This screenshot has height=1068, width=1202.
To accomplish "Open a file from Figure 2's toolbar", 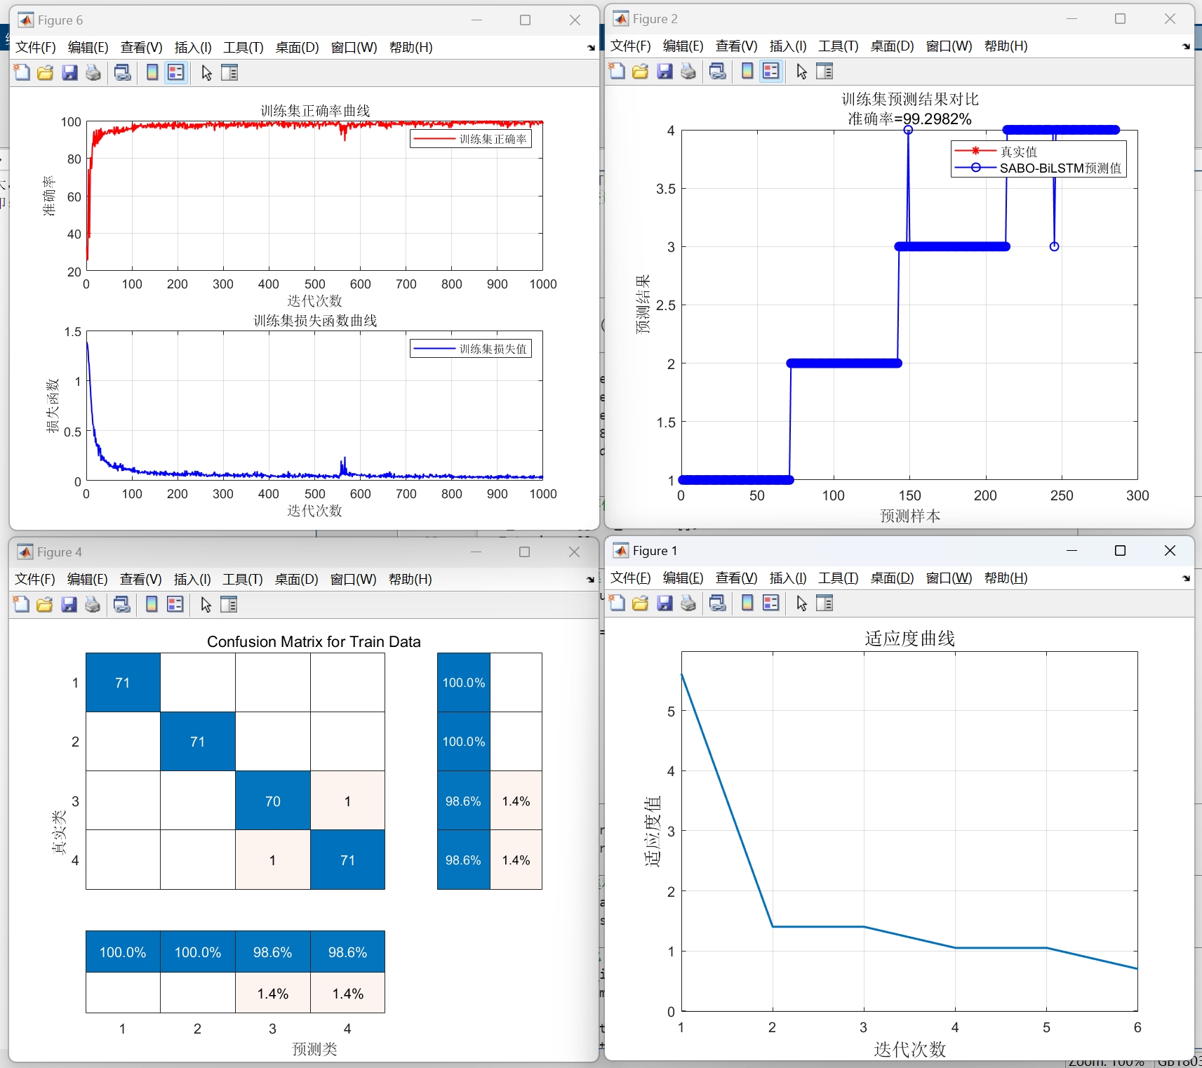I will click(x=640, y=71).
